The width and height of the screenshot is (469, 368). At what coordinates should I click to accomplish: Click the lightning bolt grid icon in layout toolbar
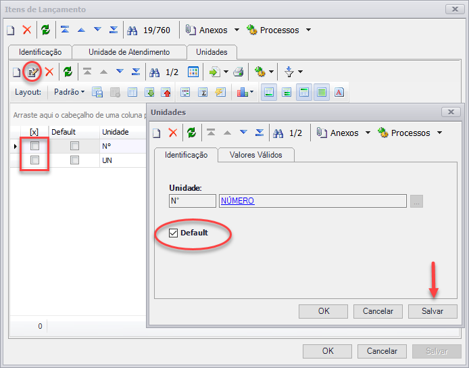pyautogui.click(x=220, y=92)
